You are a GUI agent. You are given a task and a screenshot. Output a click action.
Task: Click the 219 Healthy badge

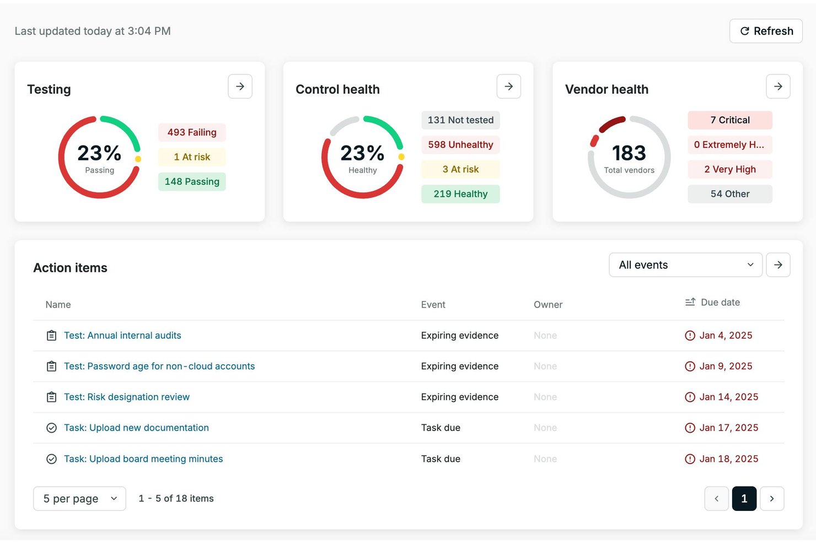tap(460, 194)
